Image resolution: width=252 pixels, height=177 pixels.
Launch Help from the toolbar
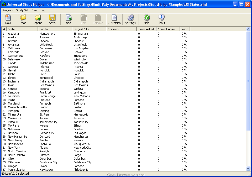click(x=146, y=19)
